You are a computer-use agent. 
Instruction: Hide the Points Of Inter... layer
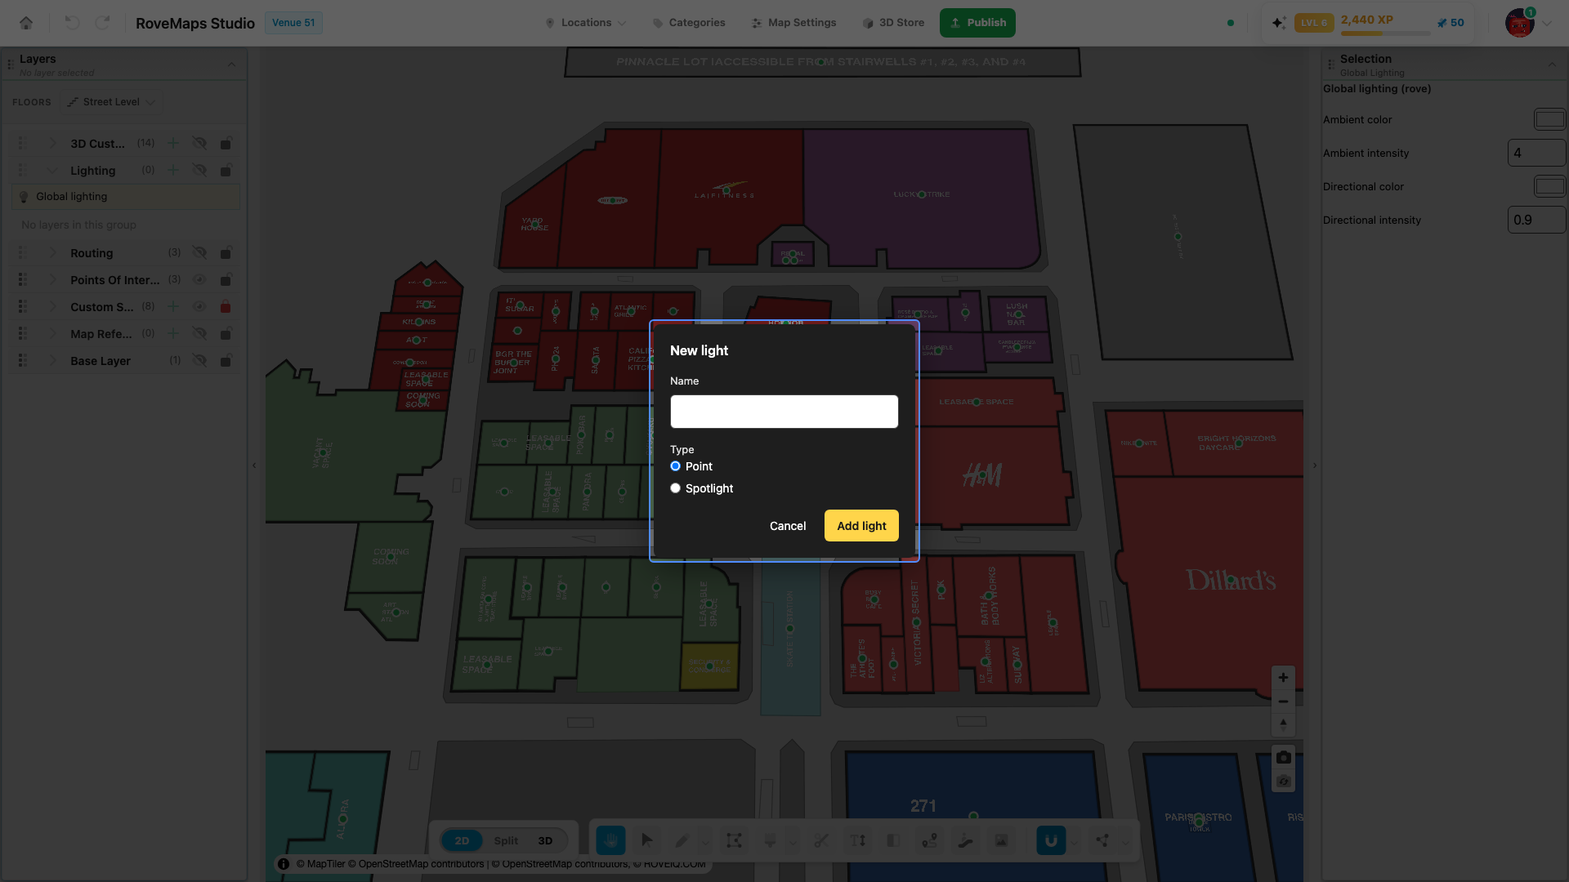pyautogui.click(x=199, y=279)
